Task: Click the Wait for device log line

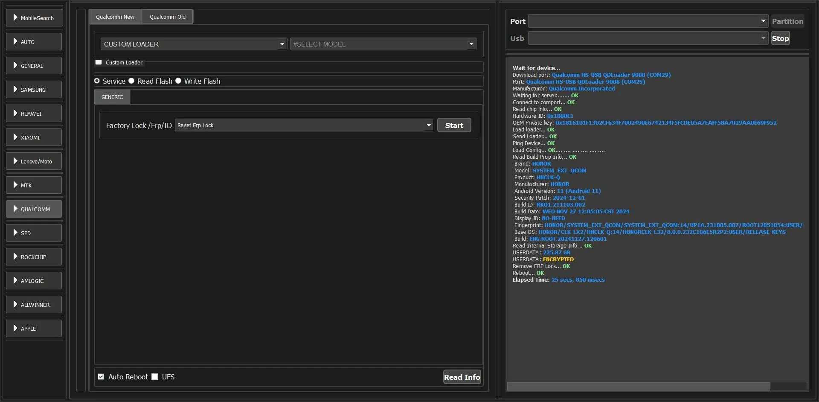Action: click(x=536, y=68)
